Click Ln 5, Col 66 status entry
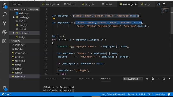This screenshot has width=173, height=97. (x=113, y=95)
